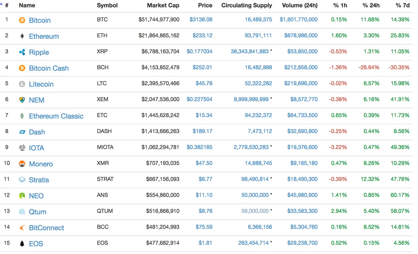Click the Ripple logo icon
The image size is (418, 254).
pos(22,52)
